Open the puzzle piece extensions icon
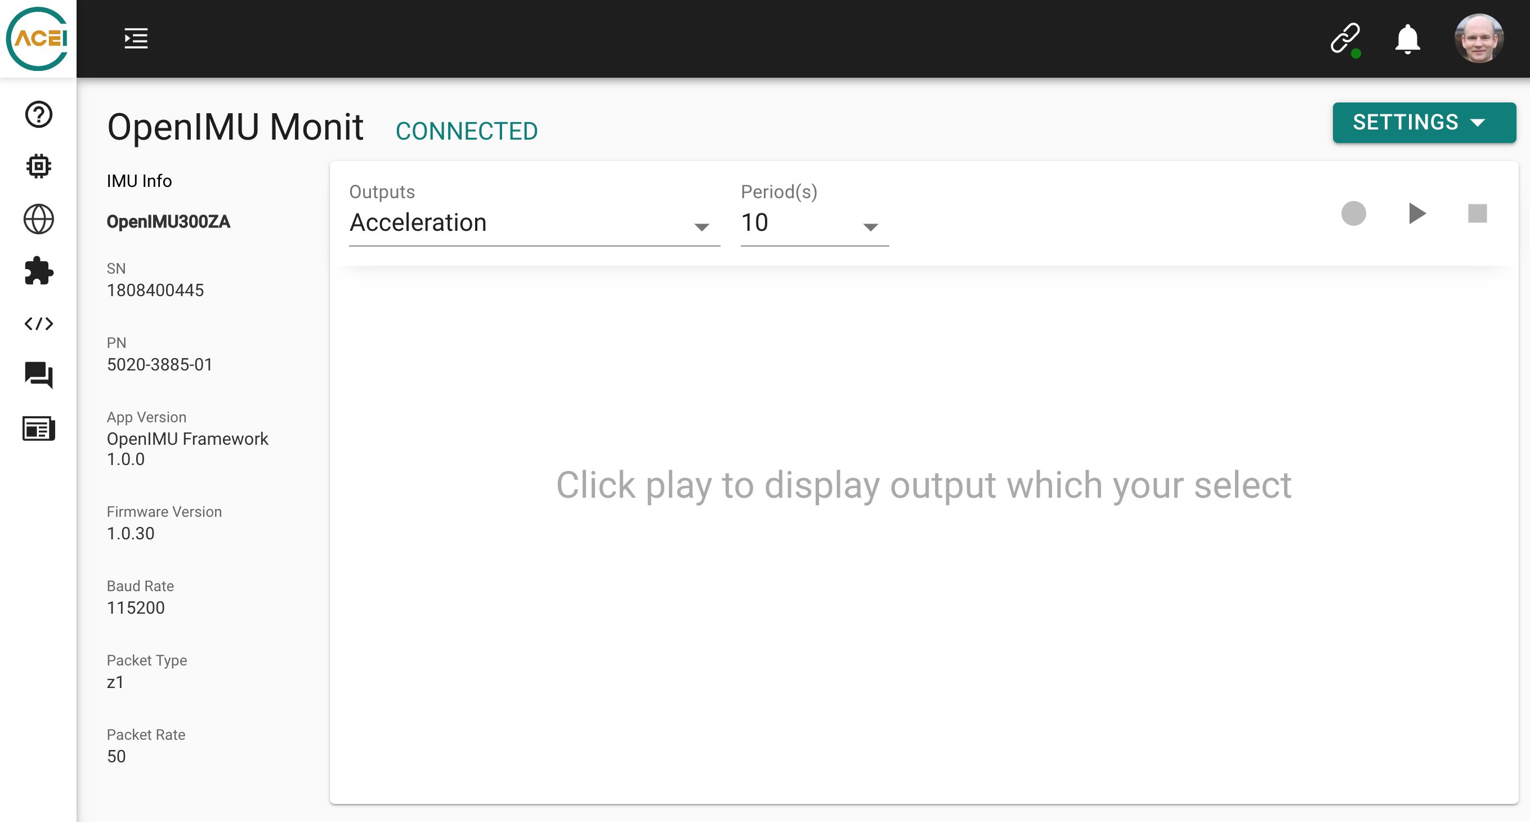 [x=39, y=271]
